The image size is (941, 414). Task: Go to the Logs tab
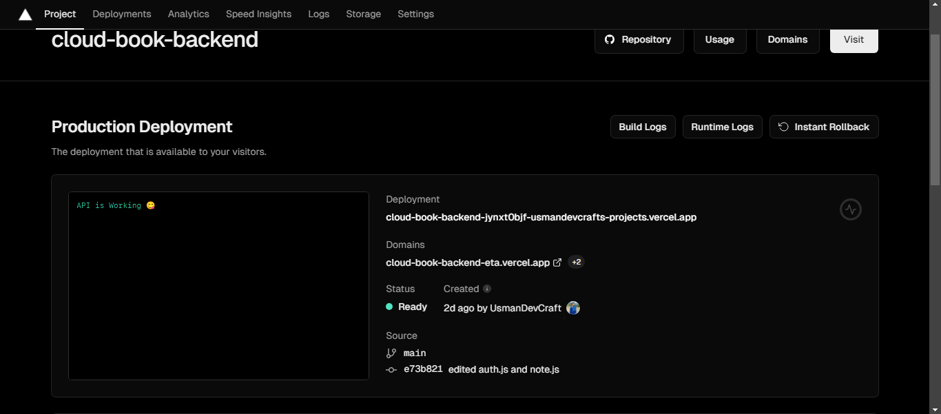click(319, 14)
